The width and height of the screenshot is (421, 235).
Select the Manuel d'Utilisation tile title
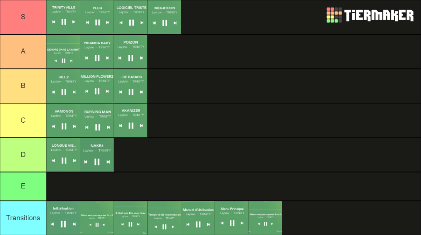click(x=198, y=210)
